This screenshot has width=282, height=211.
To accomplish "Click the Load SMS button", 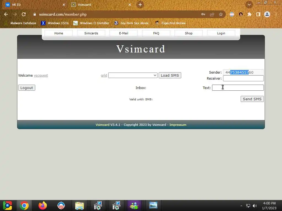I will pos(170,75).
